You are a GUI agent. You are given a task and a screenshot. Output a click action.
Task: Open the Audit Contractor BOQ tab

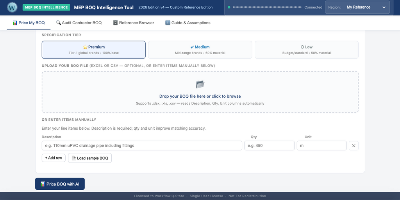click(79, 23)
